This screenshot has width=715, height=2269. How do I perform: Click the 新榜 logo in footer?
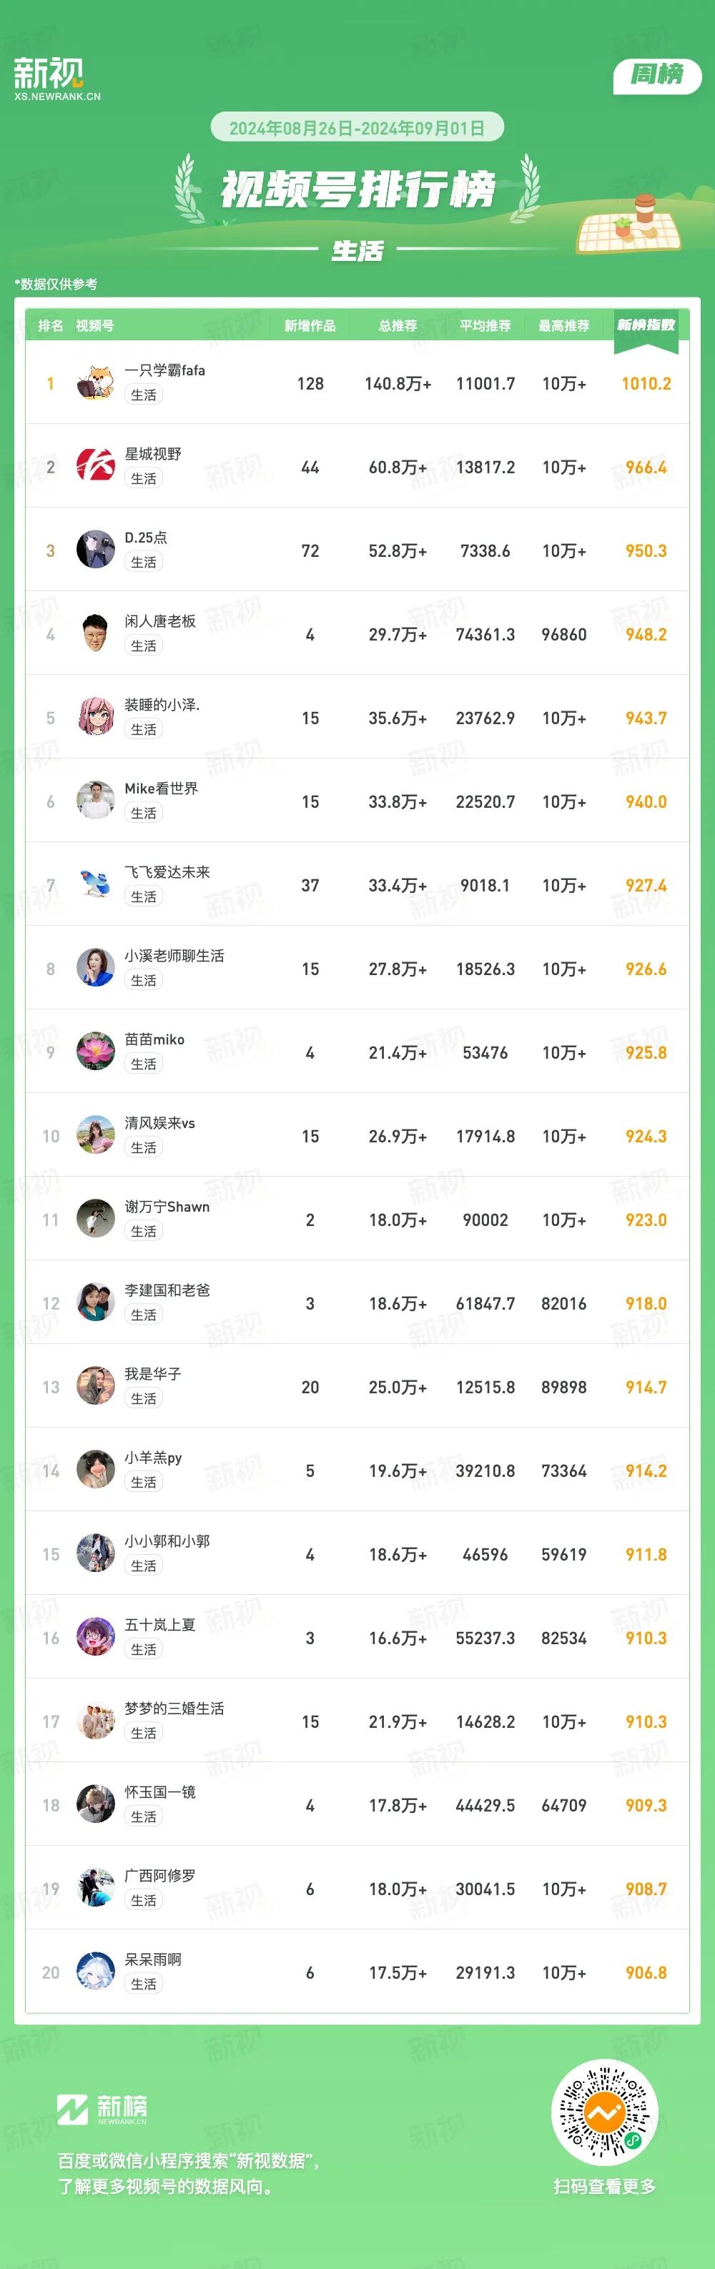(102, 2110)
